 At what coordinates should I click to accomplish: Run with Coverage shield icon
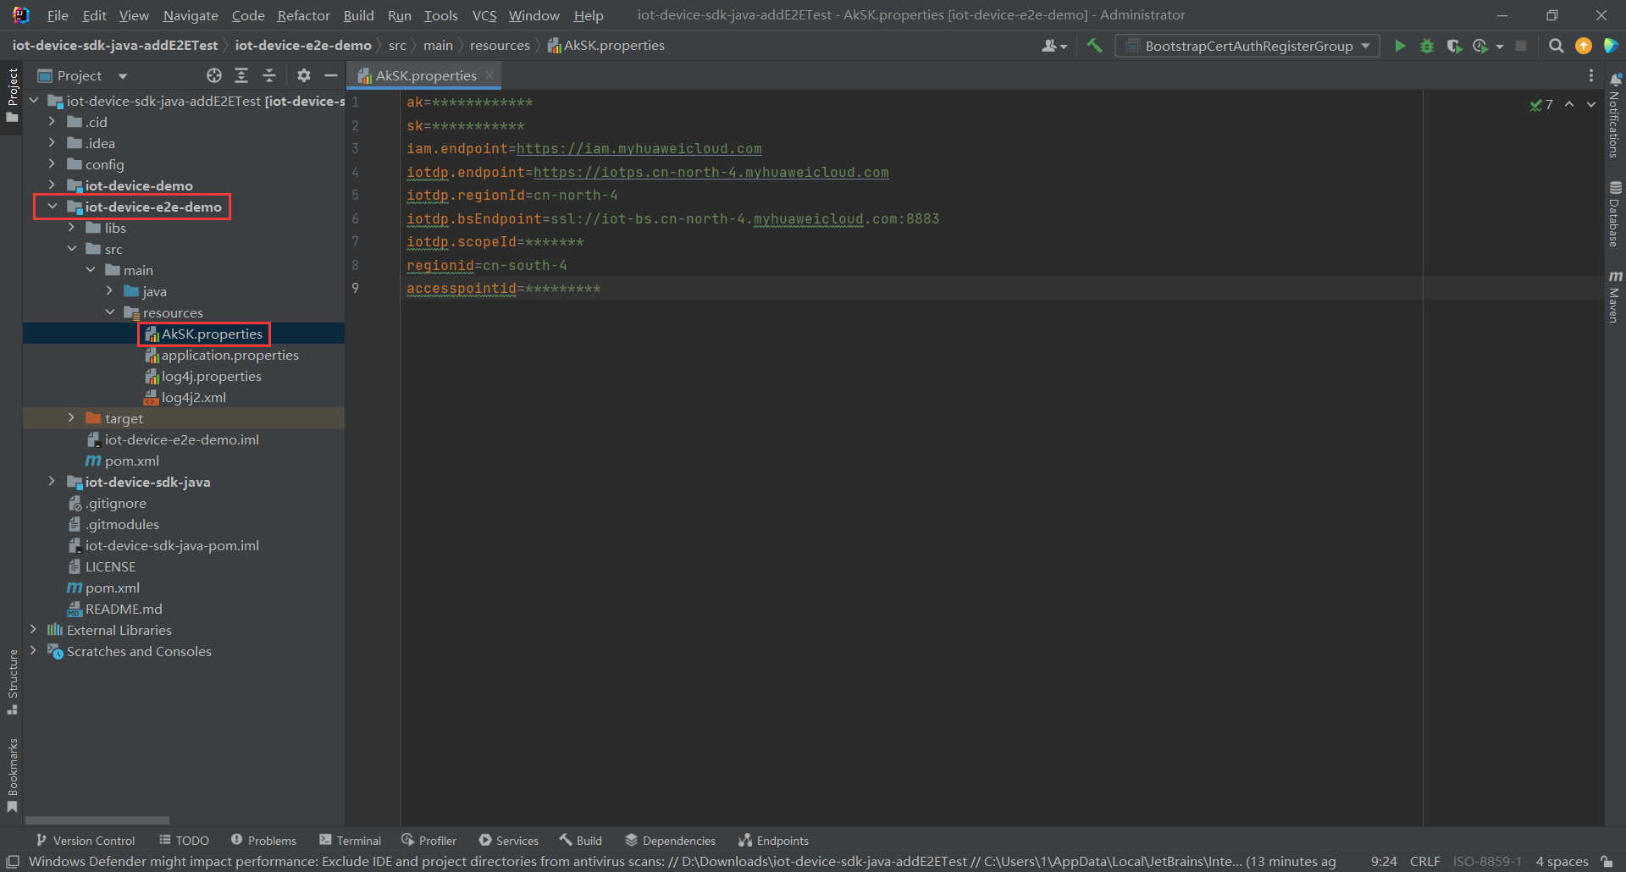point(1454,46)
